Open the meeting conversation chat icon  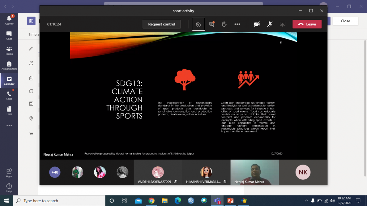(212, 24)
